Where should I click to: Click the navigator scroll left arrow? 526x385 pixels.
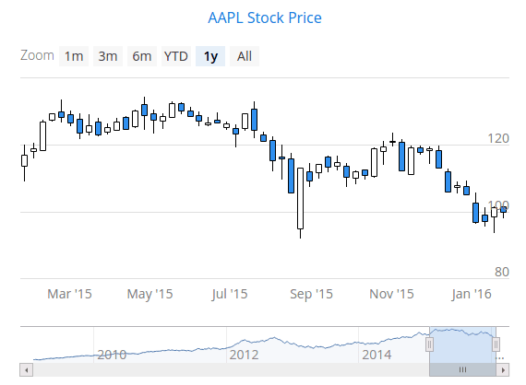point(26,370)
